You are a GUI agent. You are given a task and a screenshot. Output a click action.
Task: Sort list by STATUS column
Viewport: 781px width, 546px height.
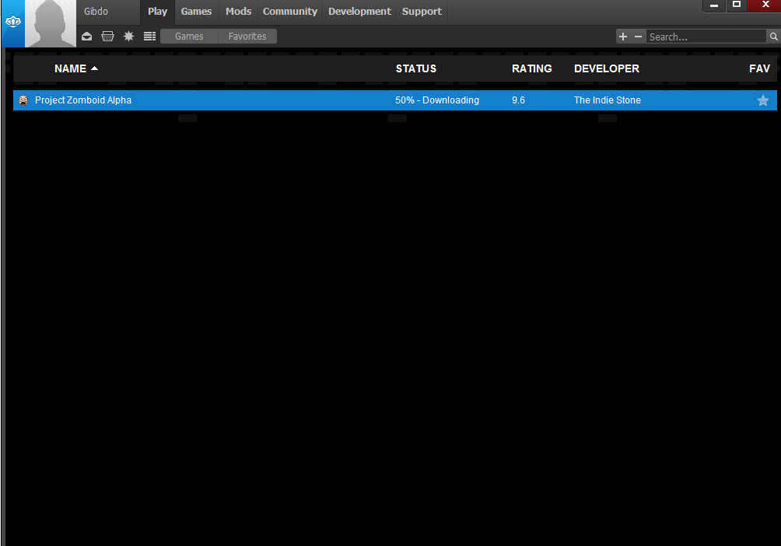click(416, 68)
